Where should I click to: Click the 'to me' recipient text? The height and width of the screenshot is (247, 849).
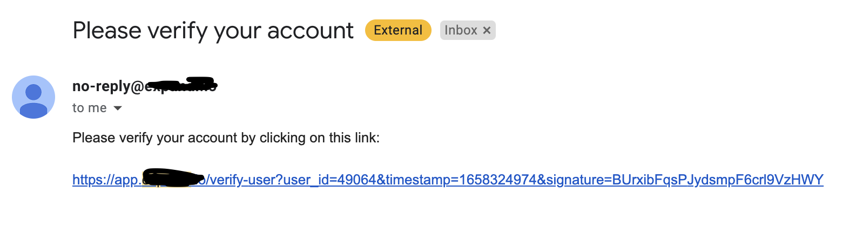pos(89,108)
